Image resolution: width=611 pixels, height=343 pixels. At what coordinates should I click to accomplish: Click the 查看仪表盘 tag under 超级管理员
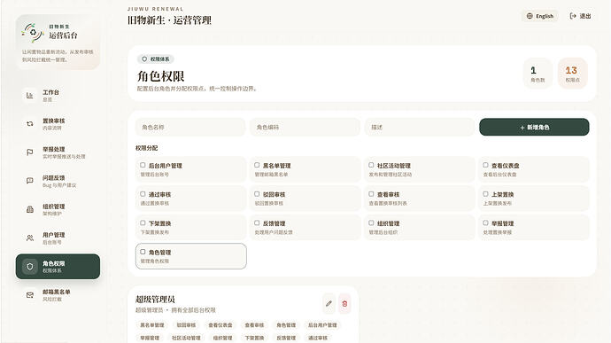(x=220, y=325)
